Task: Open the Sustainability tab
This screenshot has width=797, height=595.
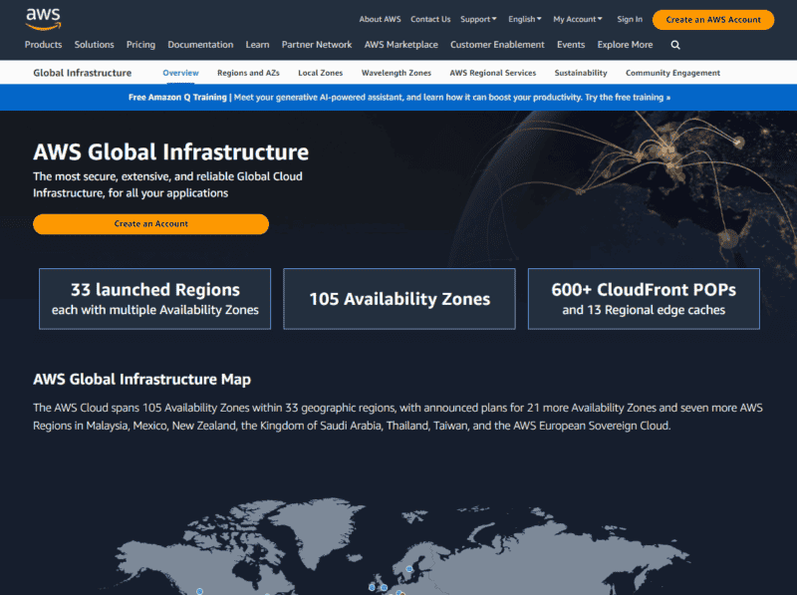Action: pos(581,72)
